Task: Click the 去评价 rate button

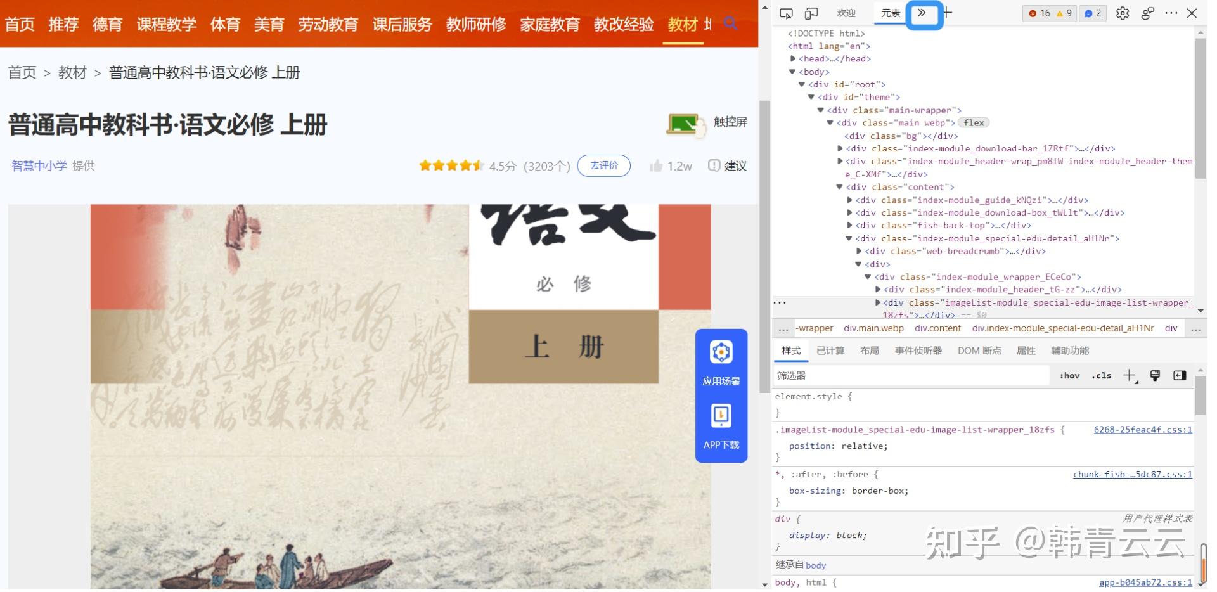Action: pos(604,165)
